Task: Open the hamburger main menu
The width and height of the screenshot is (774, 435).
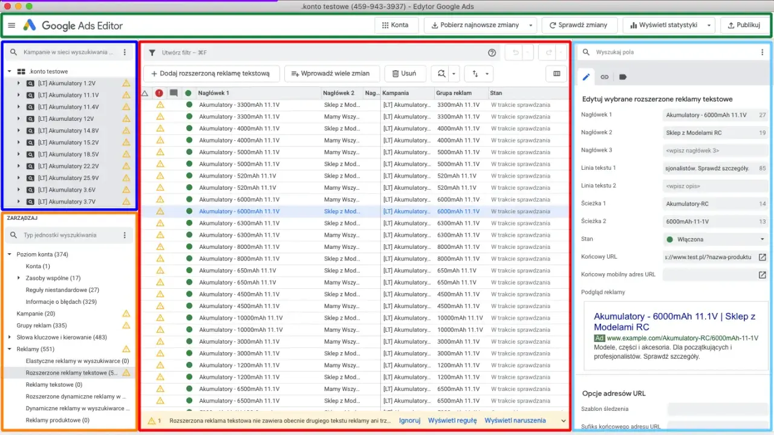Action: point(11,25)
